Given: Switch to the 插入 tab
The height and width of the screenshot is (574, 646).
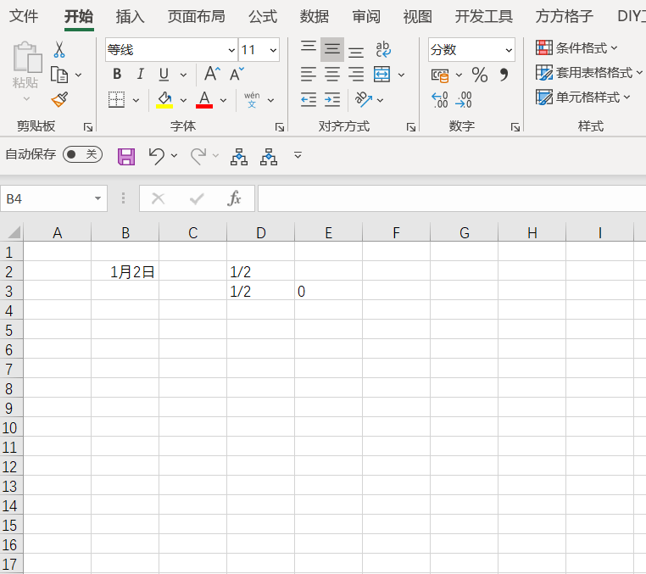Looking at the screenshot, I should [131, 16].
